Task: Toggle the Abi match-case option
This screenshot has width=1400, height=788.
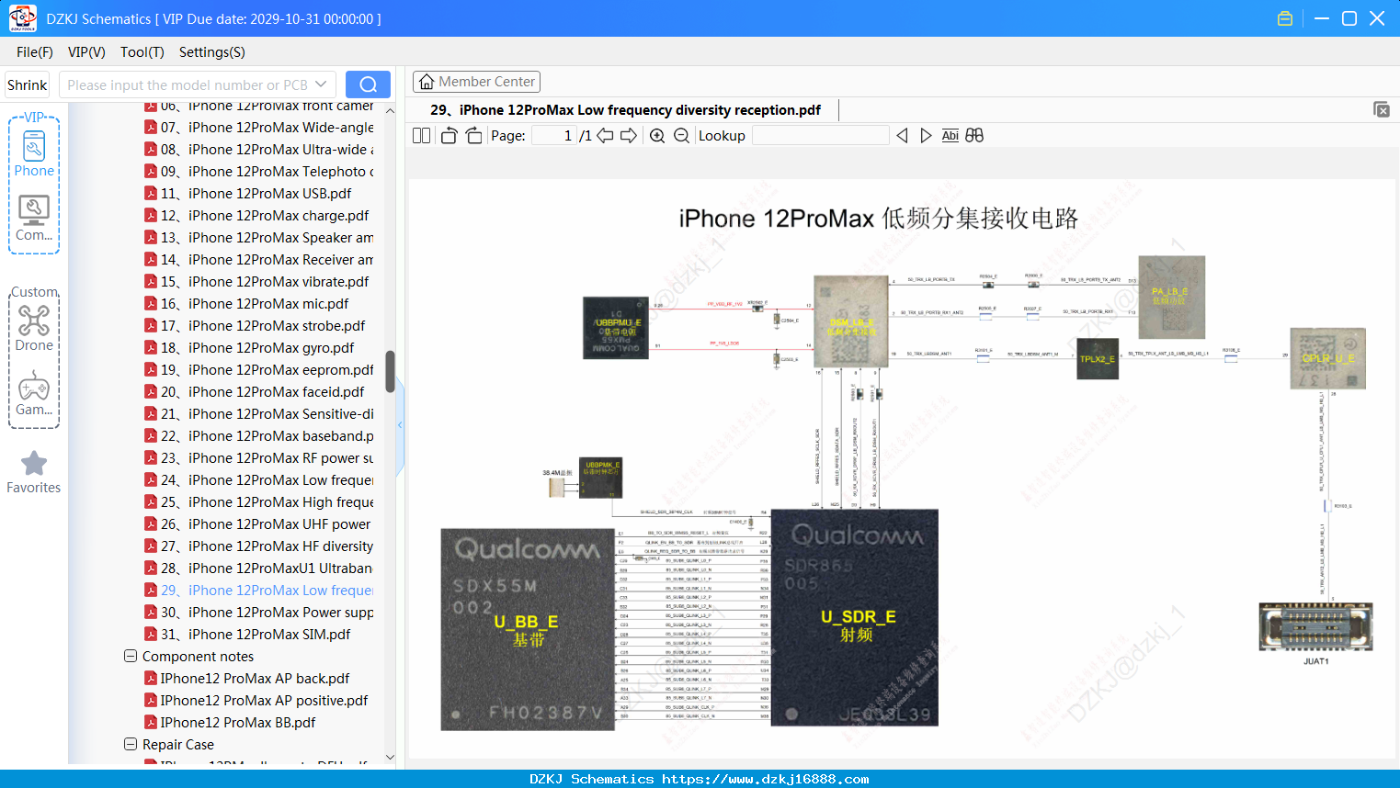Action: click(x=950, y=136)
